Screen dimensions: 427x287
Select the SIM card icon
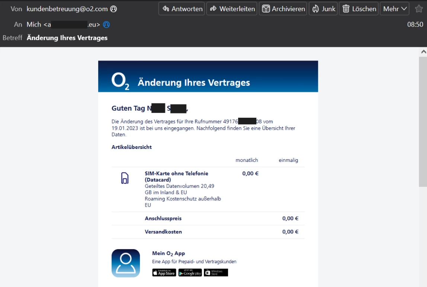(x=125, y=178)
